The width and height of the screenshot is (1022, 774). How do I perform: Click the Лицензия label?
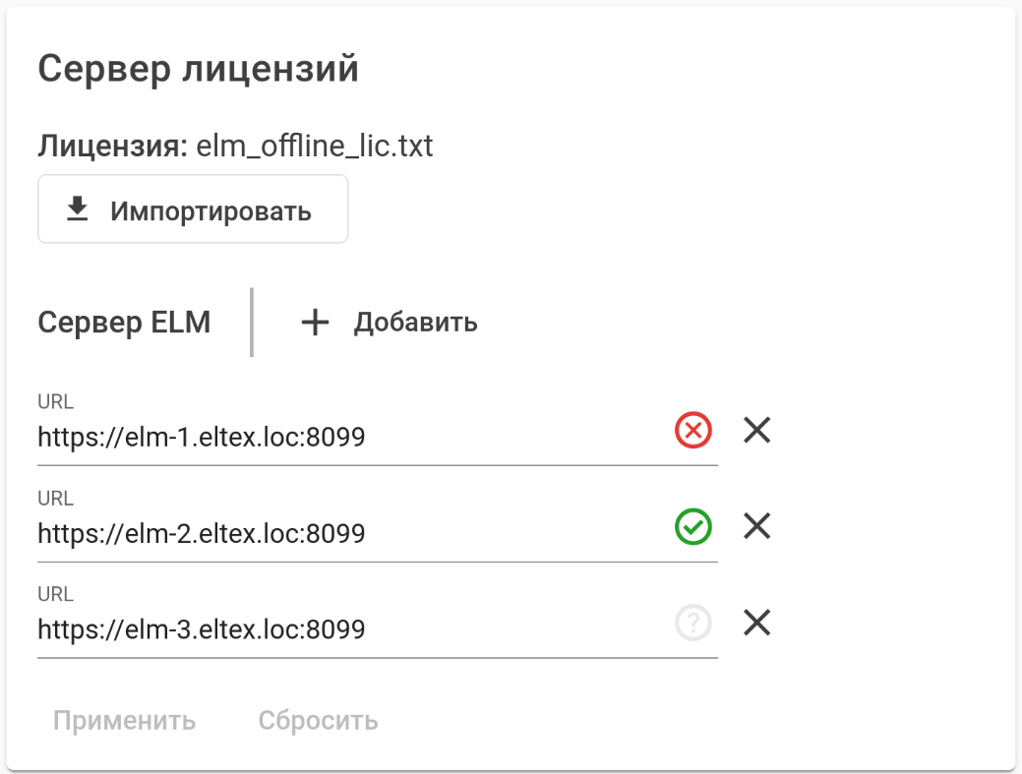[112, 147]
